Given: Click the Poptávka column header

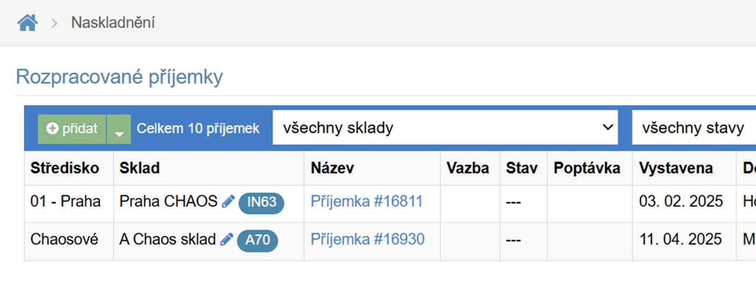Looking at the screenshot, I should (587, 168).
